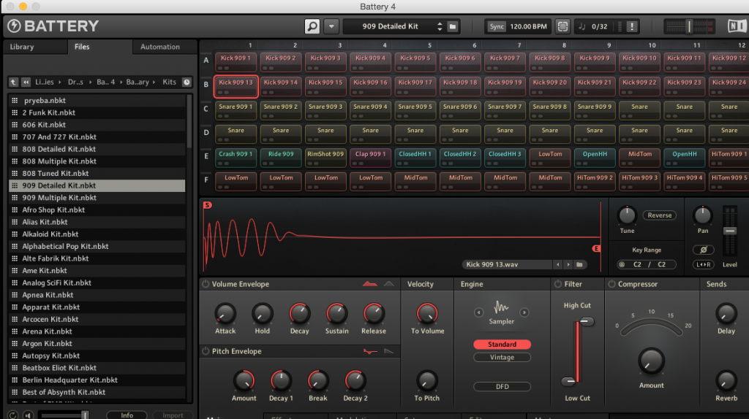Select previous engine mode left arrow
Image resolution: width=749 pixels, height=419 pixels.
pos(478,312)
